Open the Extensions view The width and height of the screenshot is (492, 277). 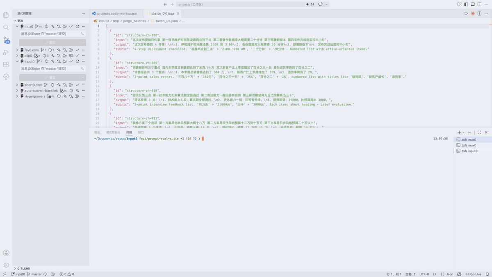click(6, 65)
